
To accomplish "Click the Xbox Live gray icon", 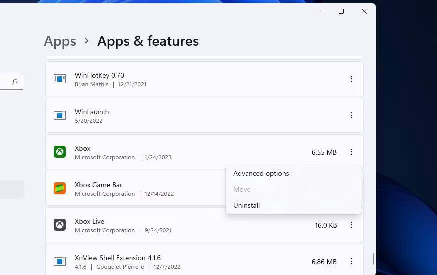I will [x=60, y=225].
